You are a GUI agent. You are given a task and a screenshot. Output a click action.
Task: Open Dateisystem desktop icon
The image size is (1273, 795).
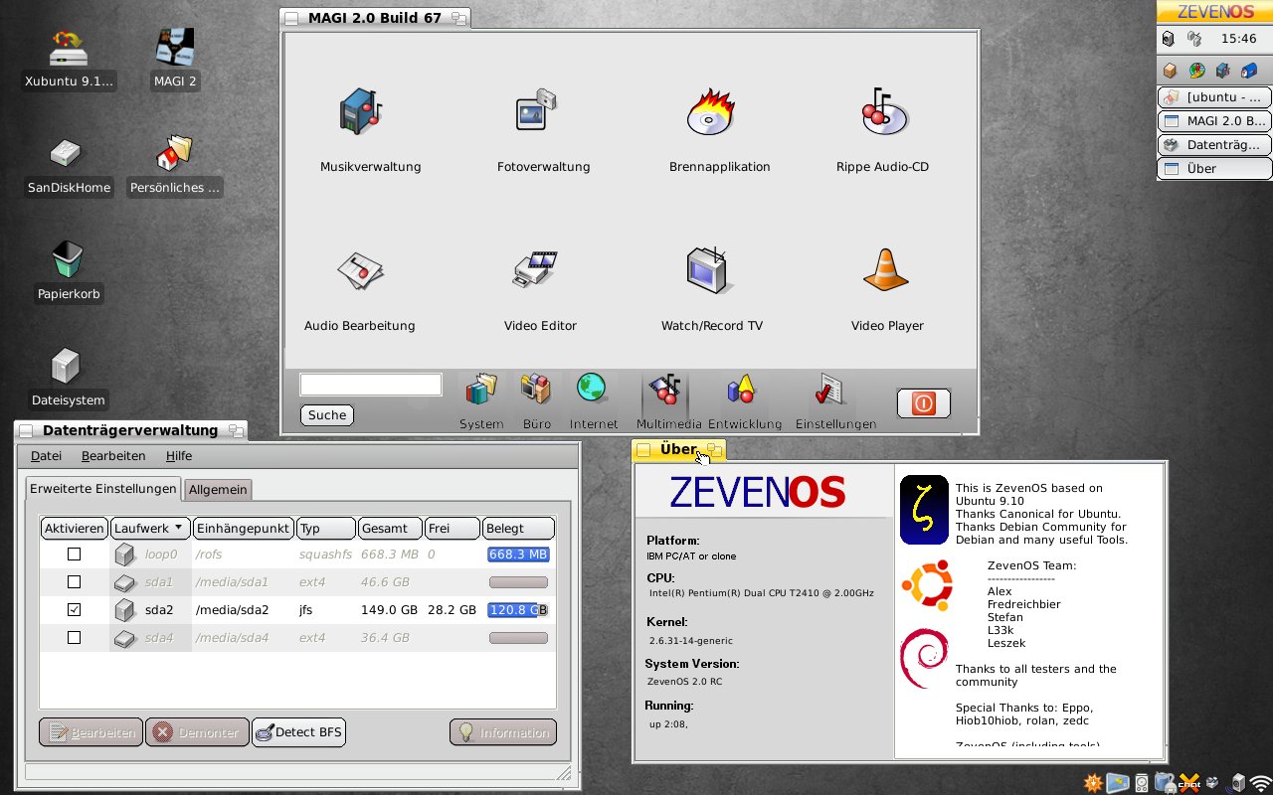68,378
